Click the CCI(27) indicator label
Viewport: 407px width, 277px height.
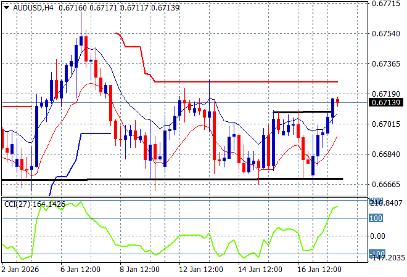[x=17, y=204]
